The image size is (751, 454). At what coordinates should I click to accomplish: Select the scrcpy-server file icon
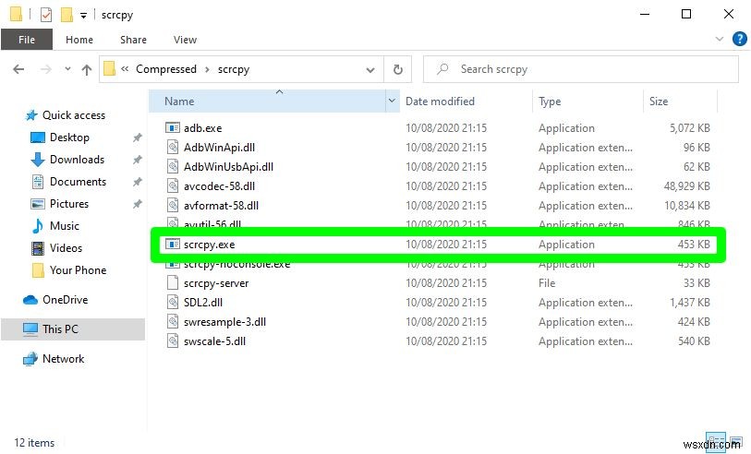point(173,282)
